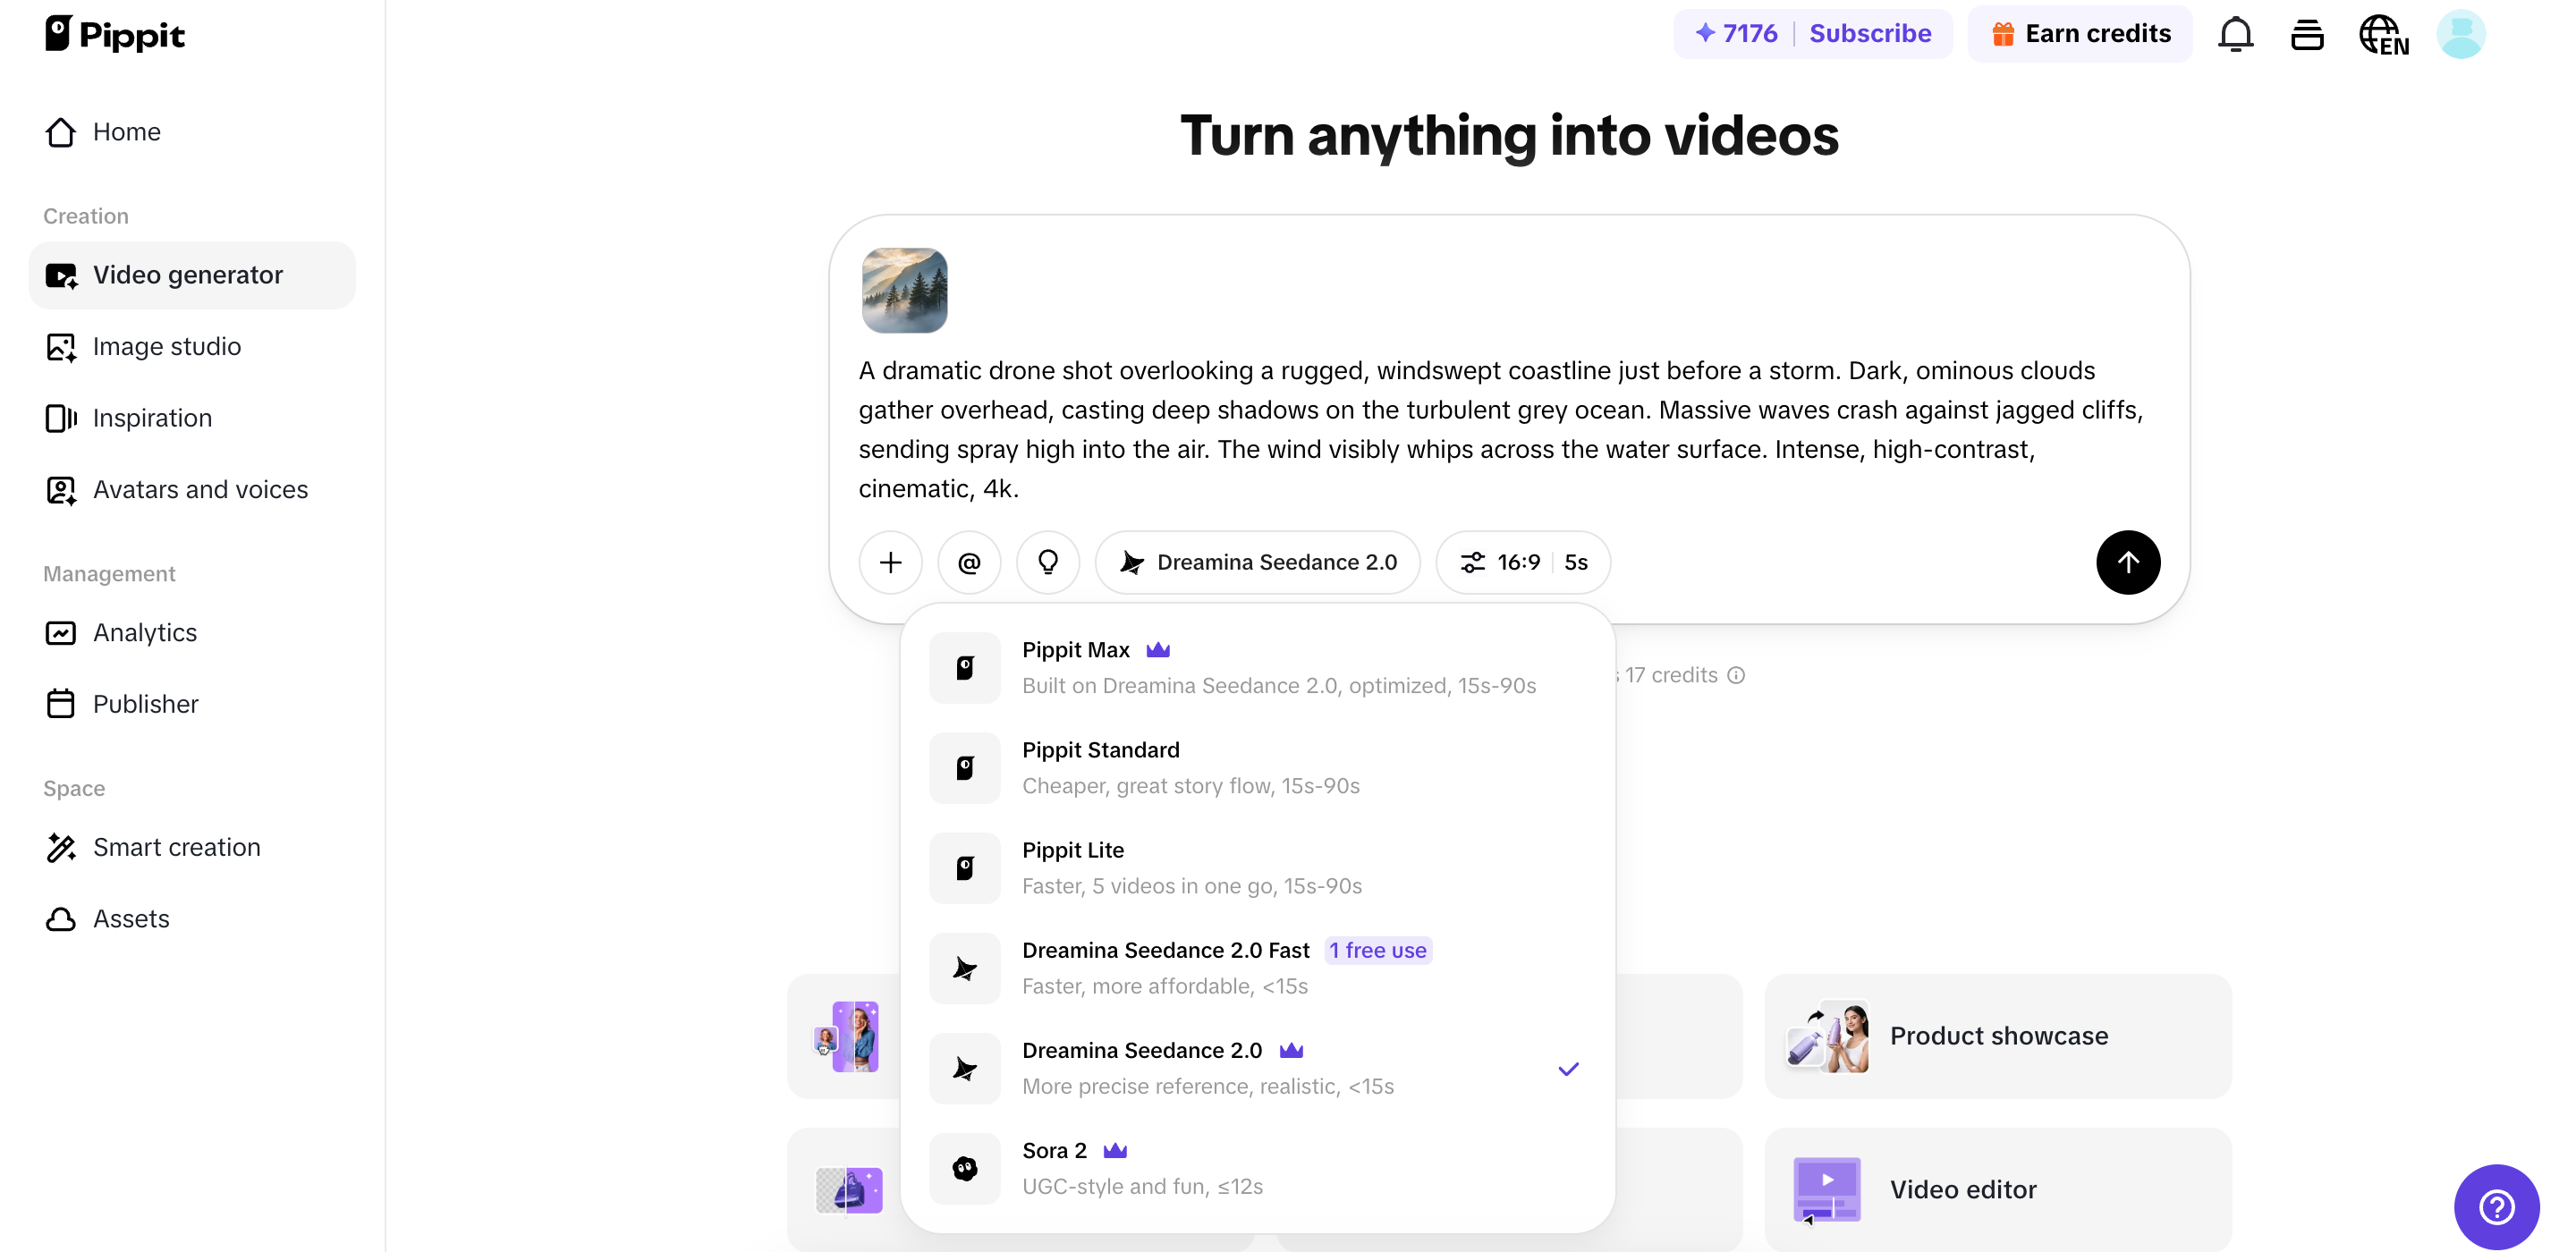Screen dimensions: 2576x1252
Task: Generate video with the arrow submit icon
Action: point(2128,562)
